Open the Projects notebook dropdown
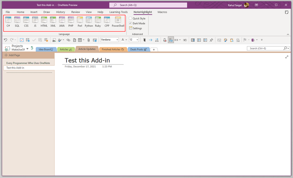 [27, 49]
